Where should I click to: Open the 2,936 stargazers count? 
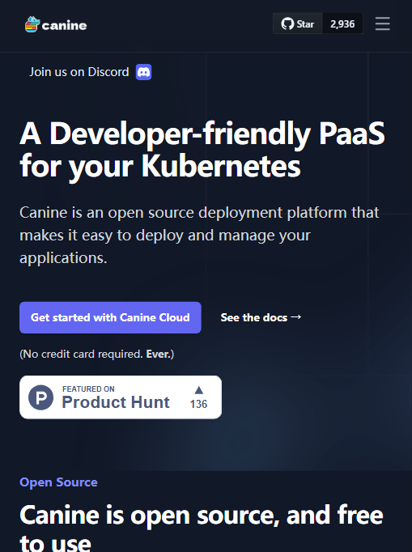pos(342,23)
